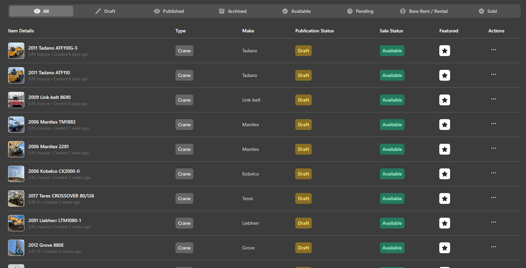This screenshot has height=268, width=526.
Task: Click the Pending tab clock icon
Action: tap(350, 11)
